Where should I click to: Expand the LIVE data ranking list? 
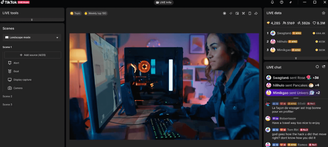click(296, 58)
